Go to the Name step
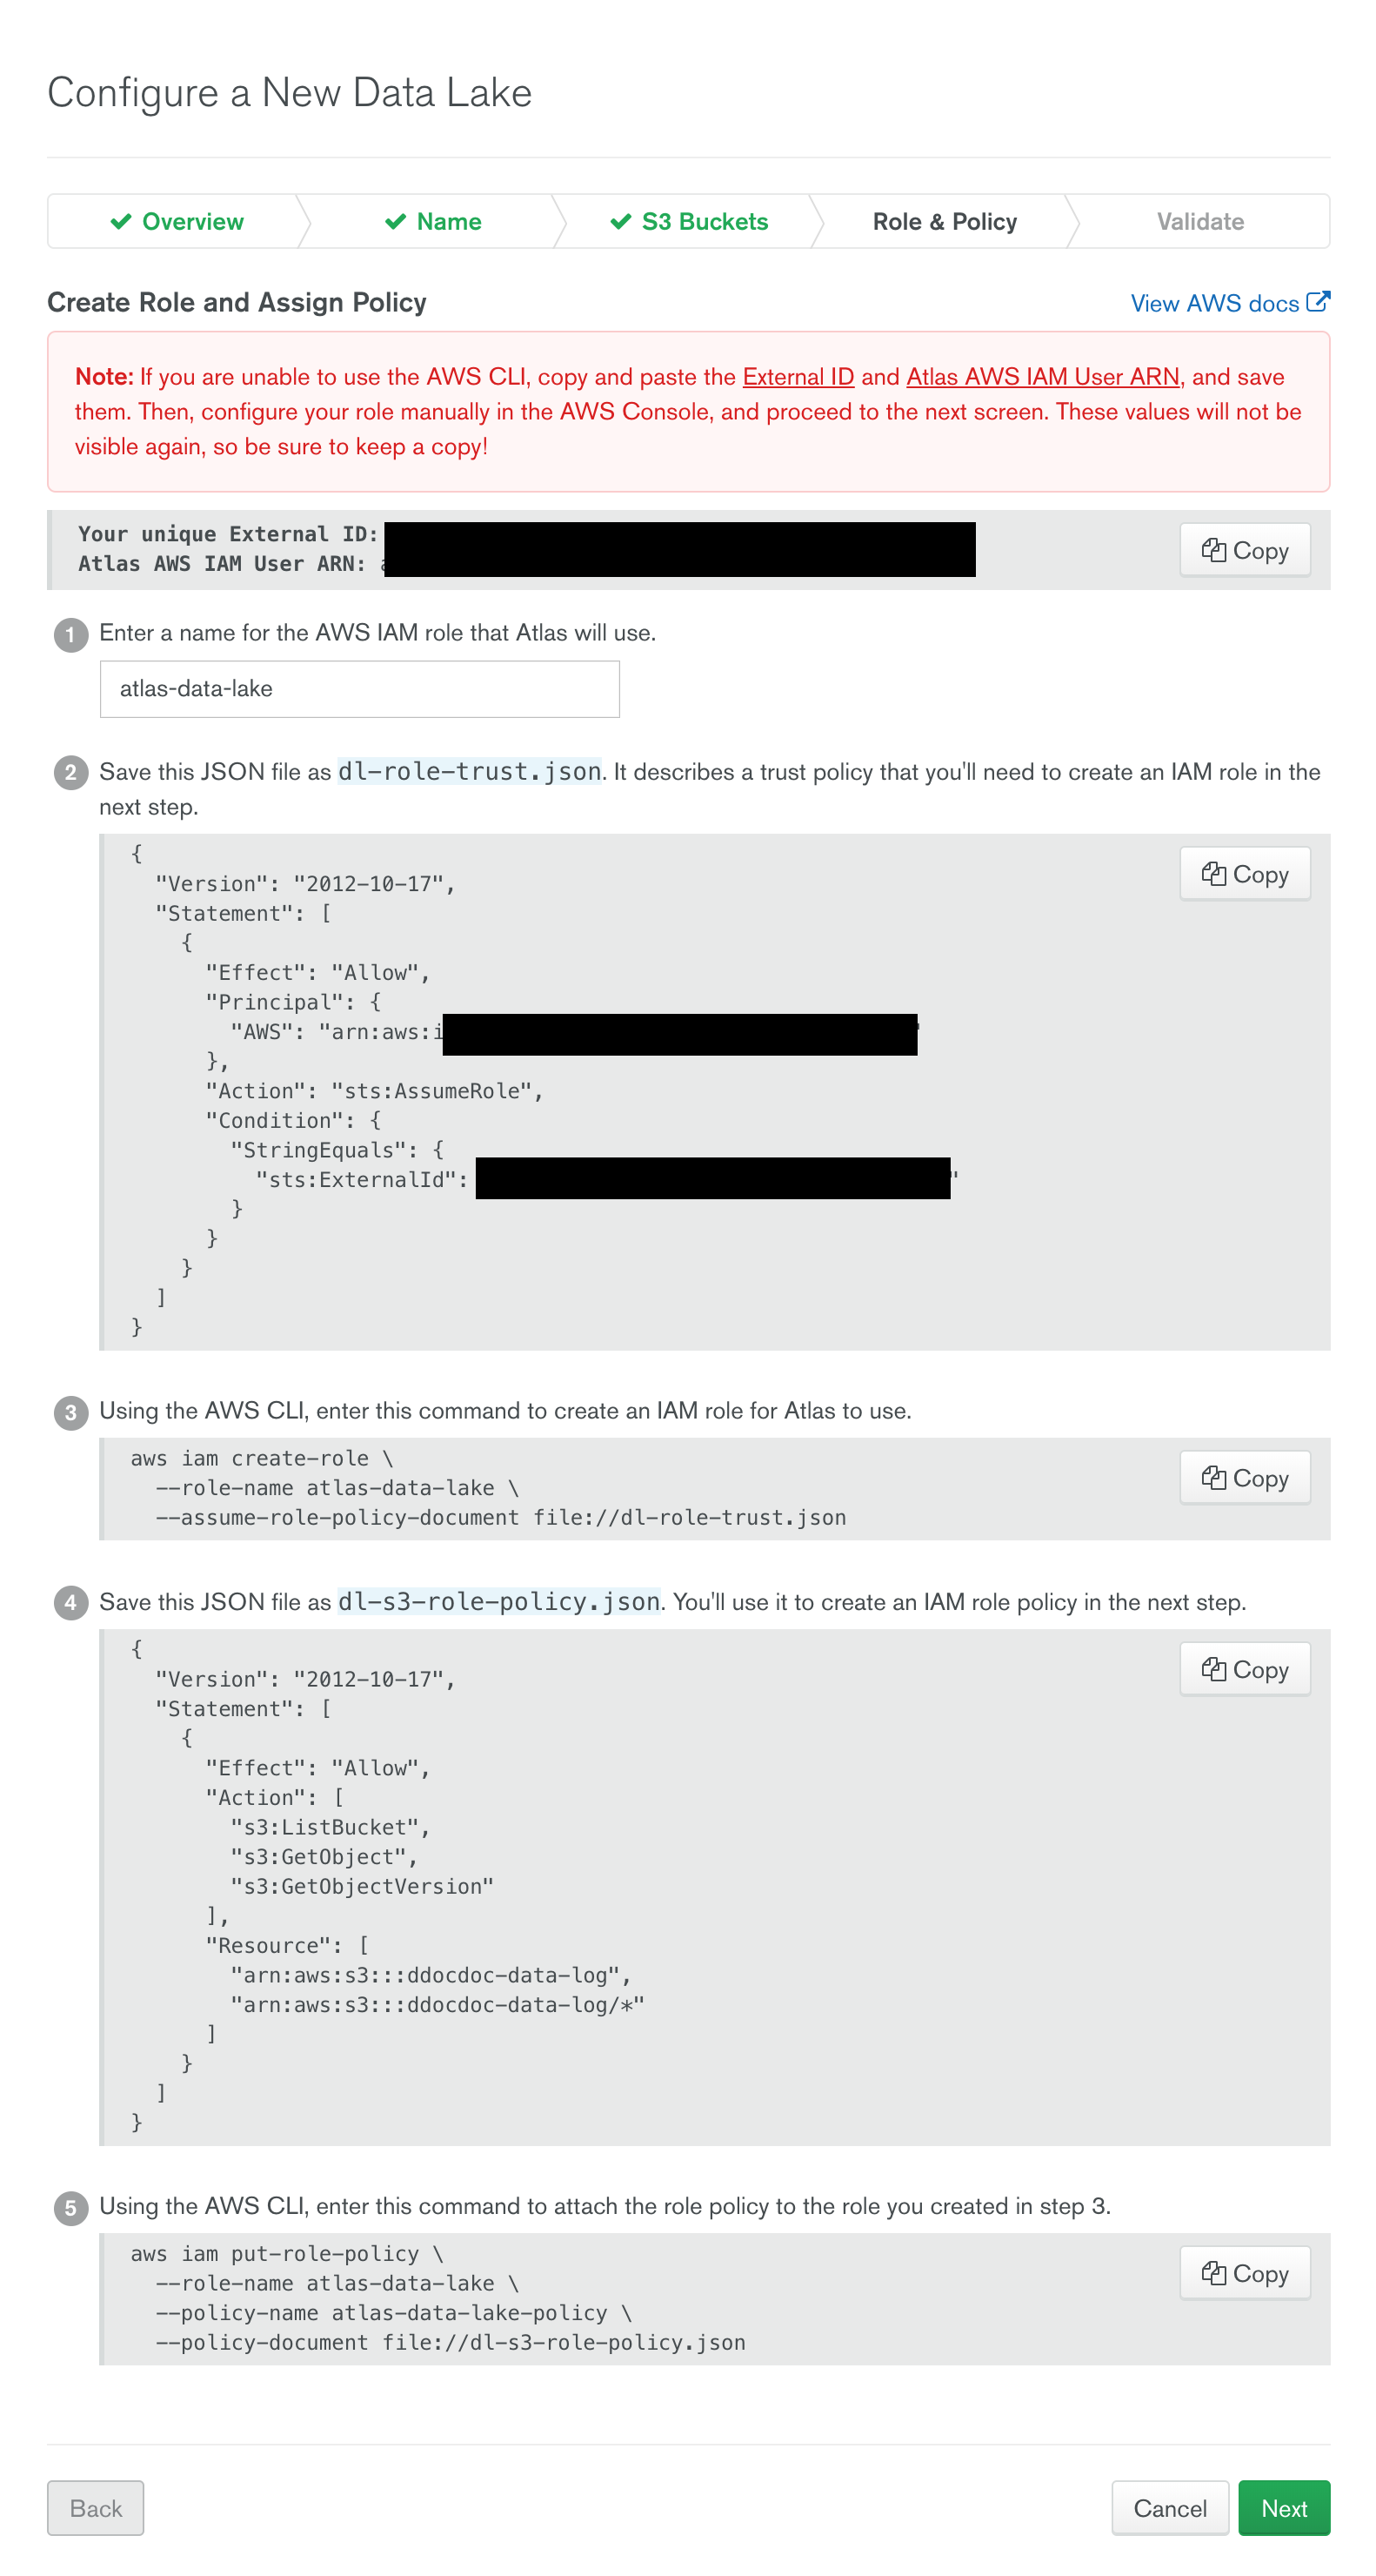This screenshot has width=1376, height=2576. pos(432,222)
